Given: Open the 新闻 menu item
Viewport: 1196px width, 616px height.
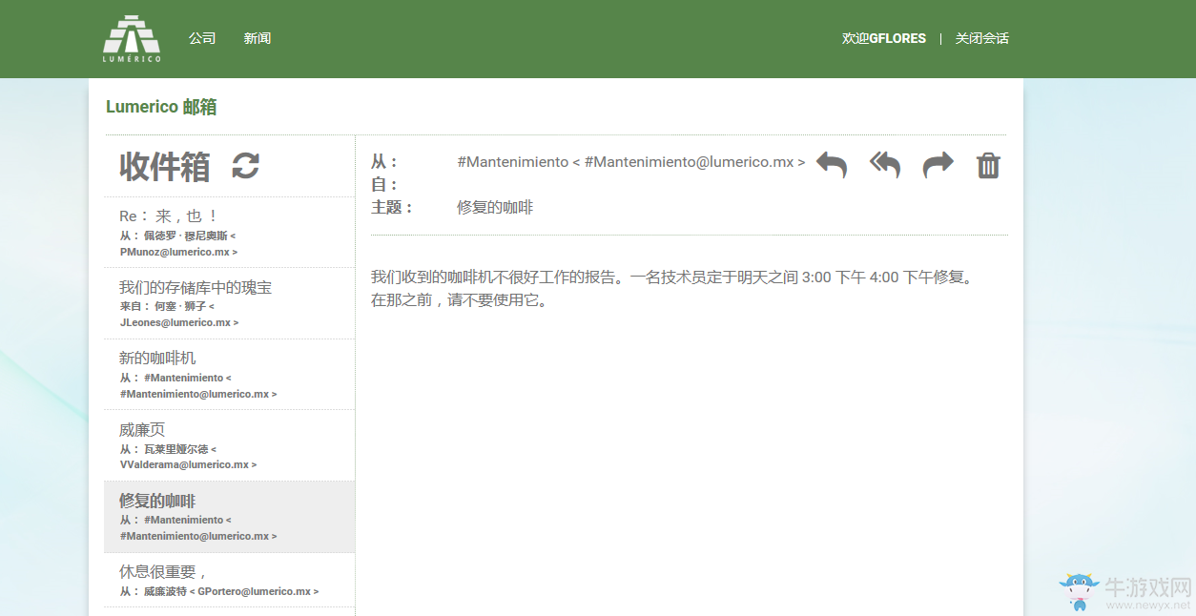Looking at the screenshot, I should pyautogui.click(x=257, y=38).
